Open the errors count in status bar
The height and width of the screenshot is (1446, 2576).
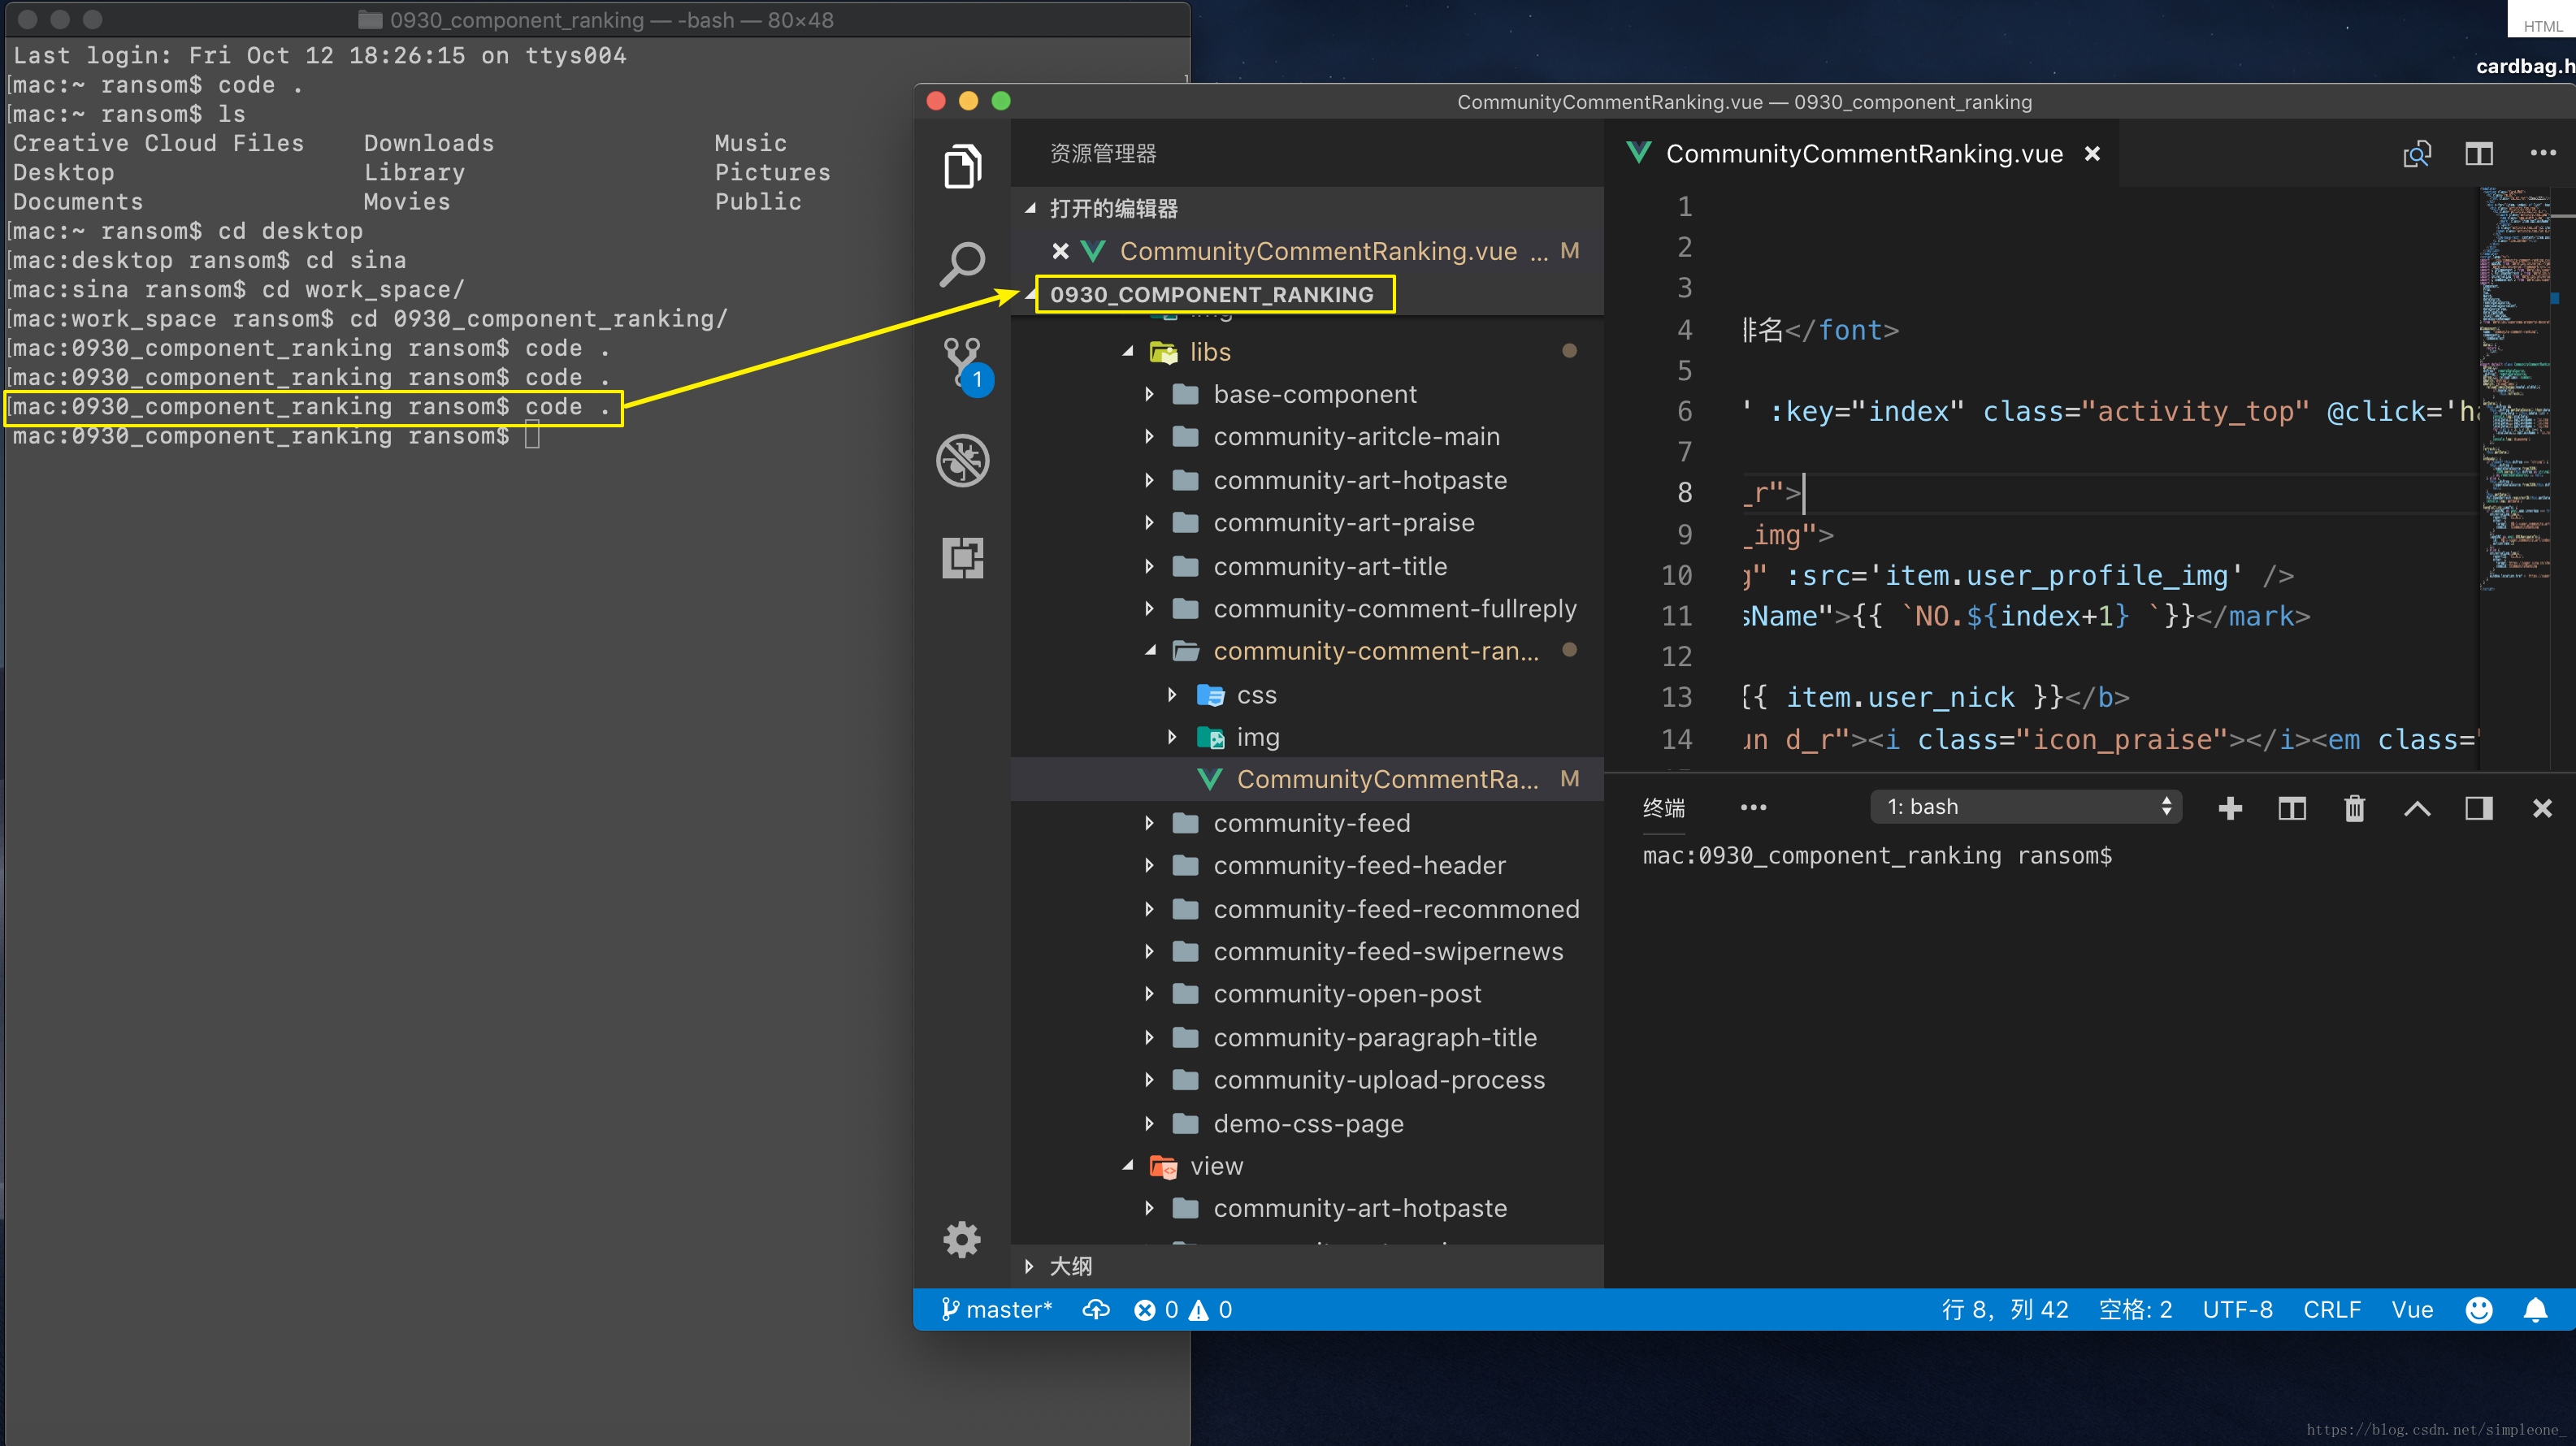(x=1157, y=1310)
